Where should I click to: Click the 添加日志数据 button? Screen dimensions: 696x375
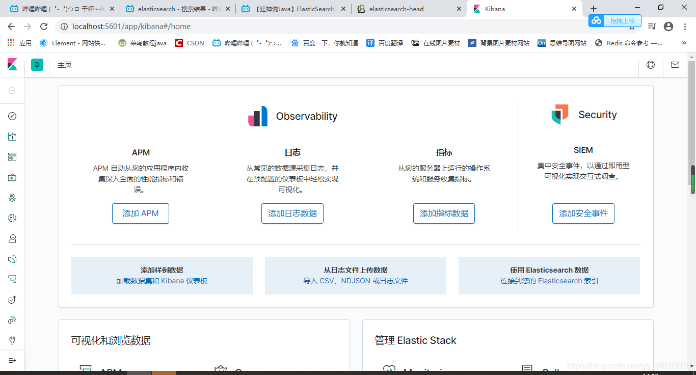pyautogui.click(x=292, y=213)
